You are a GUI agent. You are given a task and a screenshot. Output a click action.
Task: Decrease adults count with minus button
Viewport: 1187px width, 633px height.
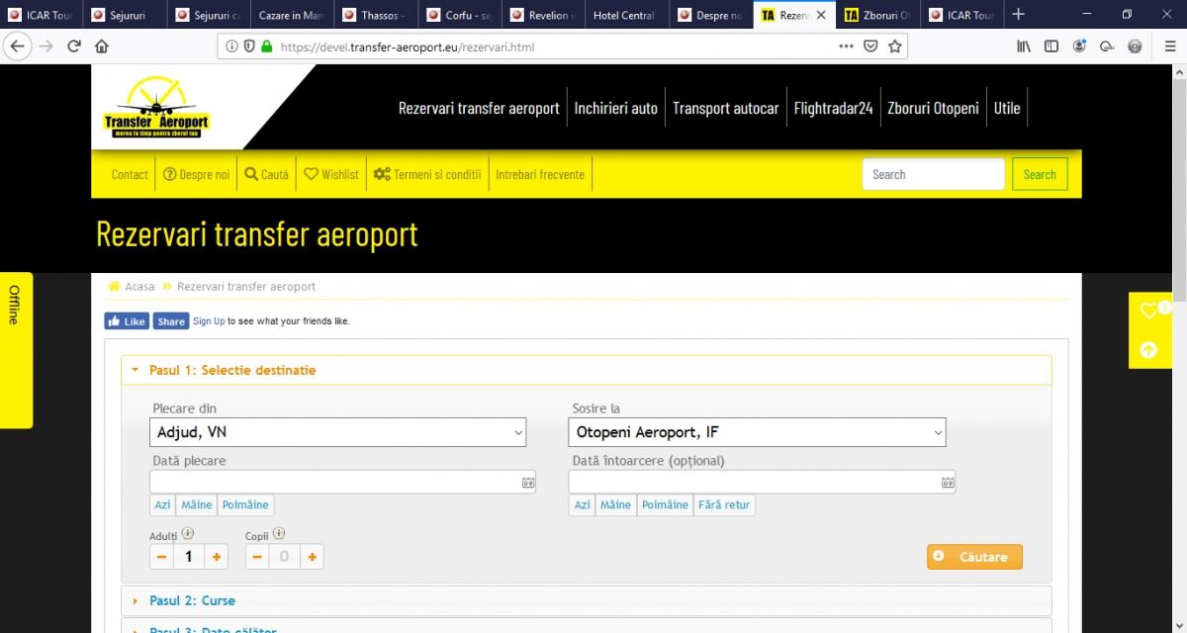162,557
